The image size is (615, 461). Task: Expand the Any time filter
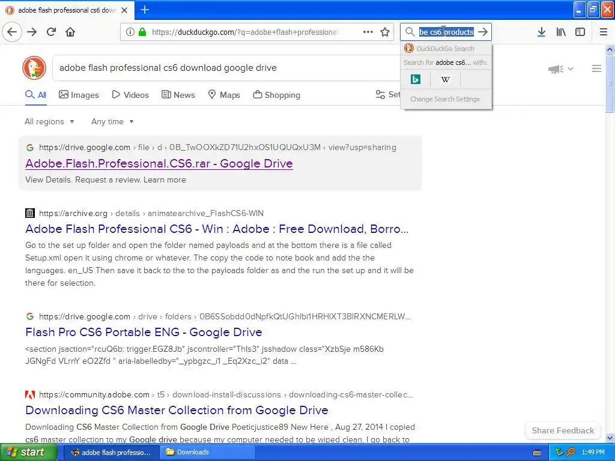click(112, 121)
